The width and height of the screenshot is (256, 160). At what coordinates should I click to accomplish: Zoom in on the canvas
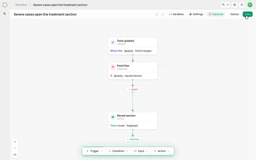(x=15, y=142)
